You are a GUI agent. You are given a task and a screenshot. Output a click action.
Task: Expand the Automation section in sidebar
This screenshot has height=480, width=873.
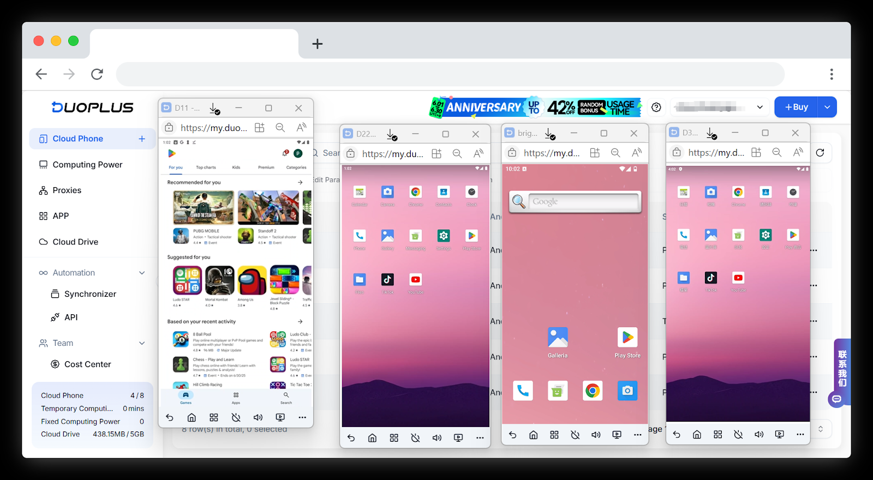click(x=142, y=273)
